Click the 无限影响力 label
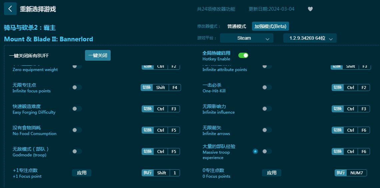The height and width of the screenshot is (188, 380). point(214,106)
